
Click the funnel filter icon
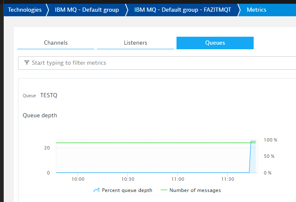pos(27,63)
